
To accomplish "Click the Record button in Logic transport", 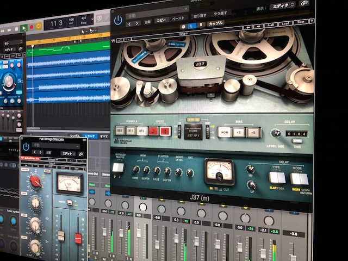I will pos(32,27).
